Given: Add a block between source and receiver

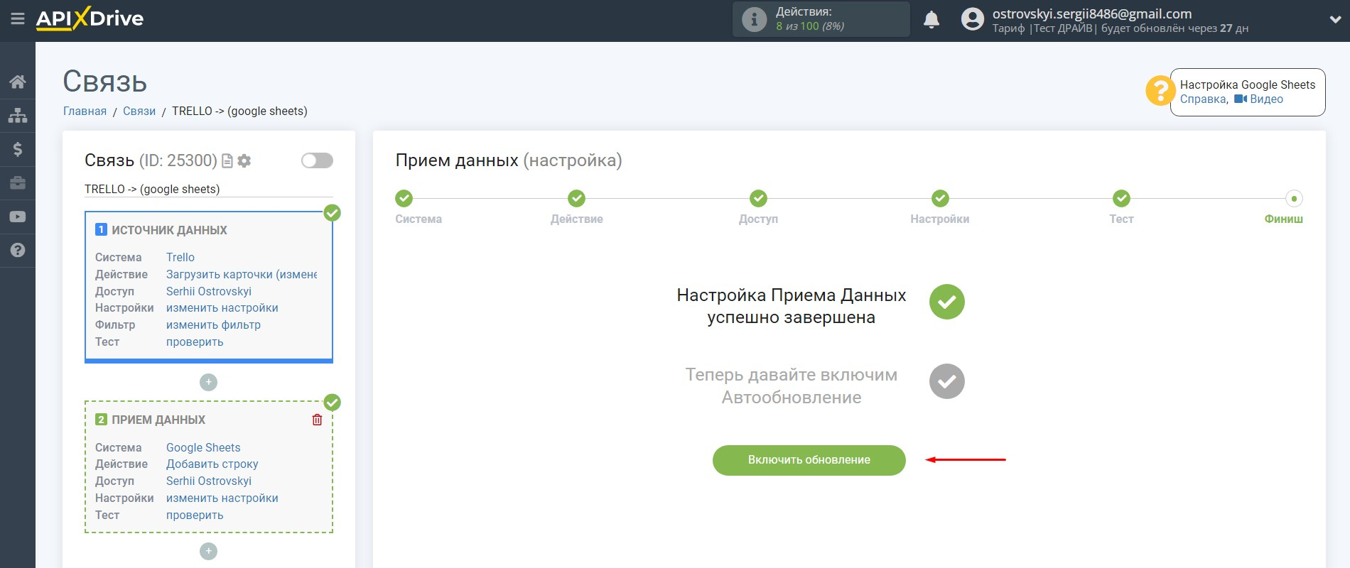Looking at the screenshot, I should [208, 382].
